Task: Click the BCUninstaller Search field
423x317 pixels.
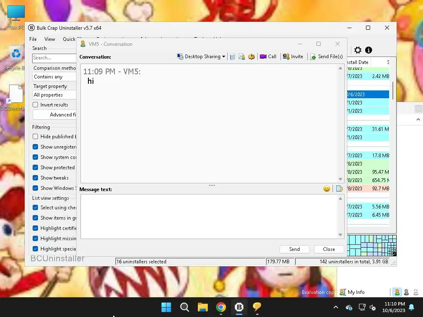Action: click(54, 58)
